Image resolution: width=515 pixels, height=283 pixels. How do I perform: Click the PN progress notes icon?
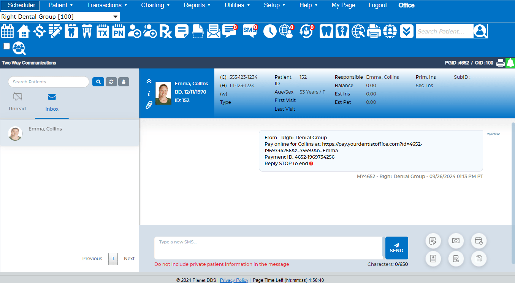click(119, 31)
